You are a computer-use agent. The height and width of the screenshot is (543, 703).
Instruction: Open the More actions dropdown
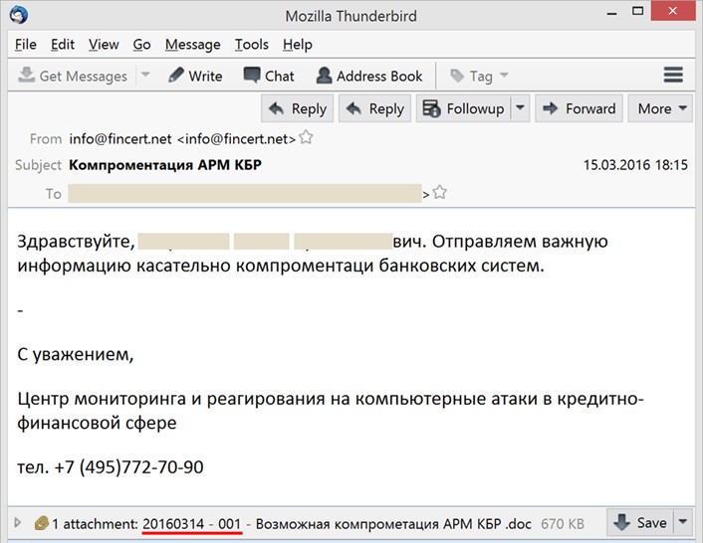pos(660,108)
